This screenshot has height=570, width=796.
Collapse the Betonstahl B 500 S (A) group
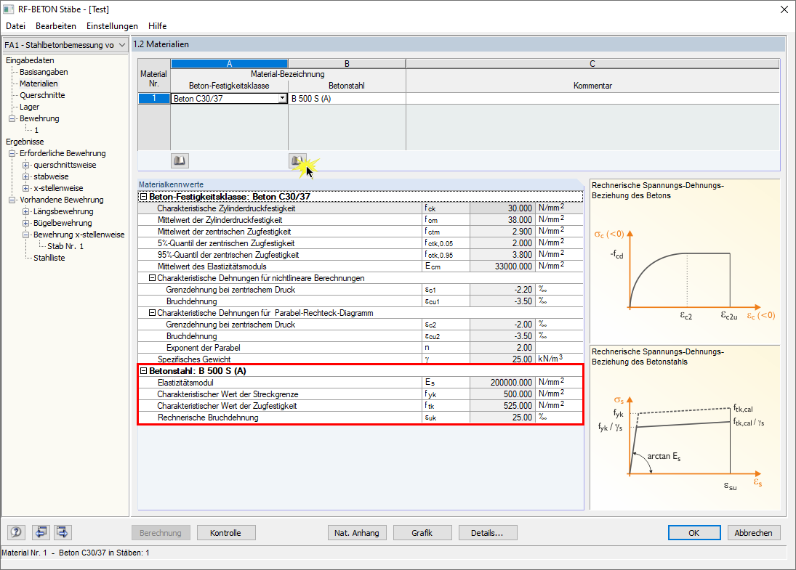143,371
